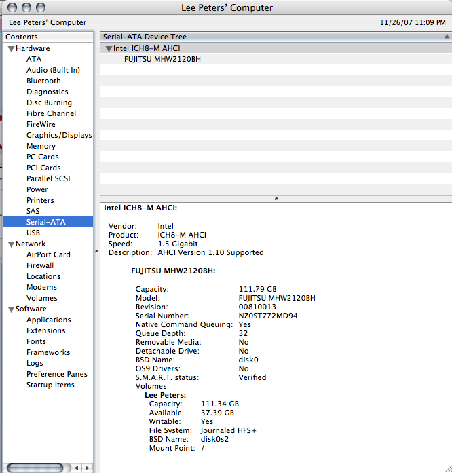Select Frameworks
Viewport: 452px width, 473px height.
pyautogui.click(x=48, y=352)
